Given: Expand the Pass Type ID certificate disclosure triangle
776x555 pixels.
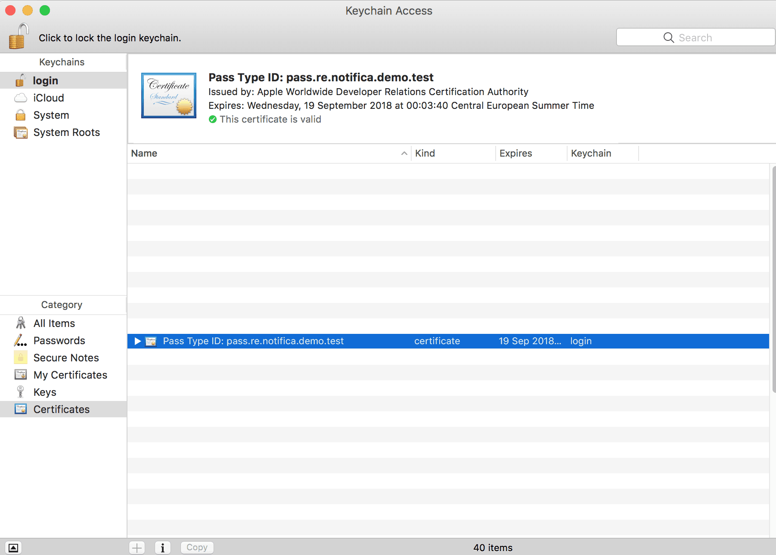Looking at the screenshot, I should pyautogui.click(x=138, y=341).
